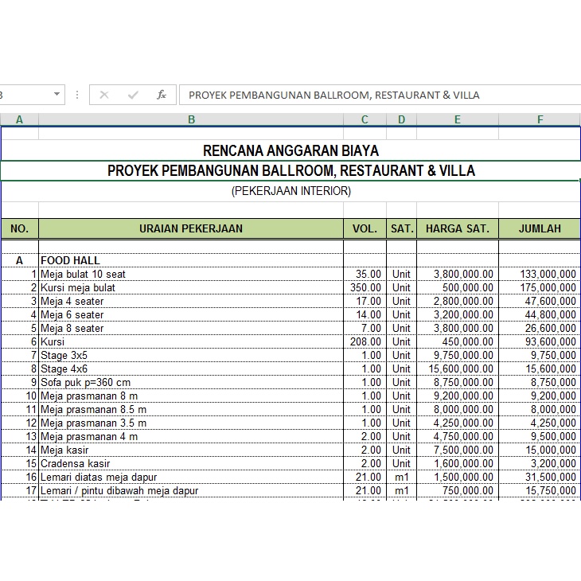Click the Meja bulat 10 seat cell
This screenshot has width=581, height=581.
click(x=191, y=274)
